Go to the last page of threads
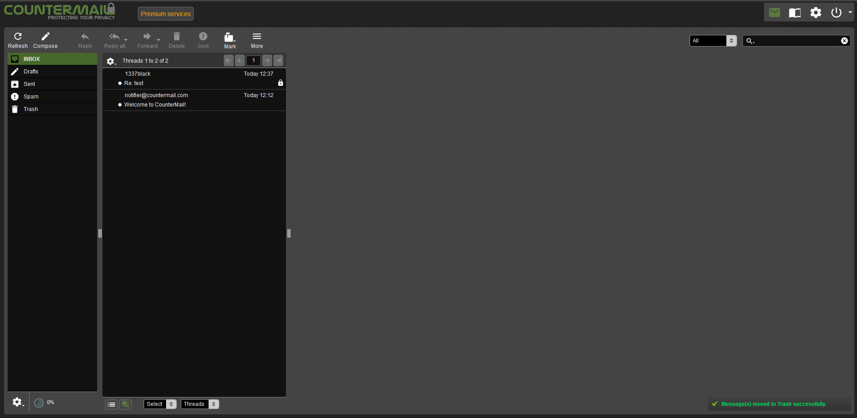Screen dimensions: 857x418 pyautogui.click(x=278, y=60)
